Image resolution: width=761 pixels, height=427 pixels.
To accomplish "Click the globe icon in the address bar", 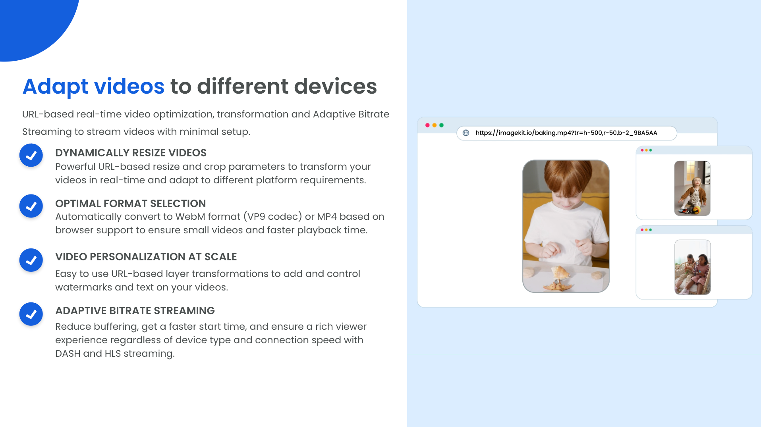I will [466, 133].
